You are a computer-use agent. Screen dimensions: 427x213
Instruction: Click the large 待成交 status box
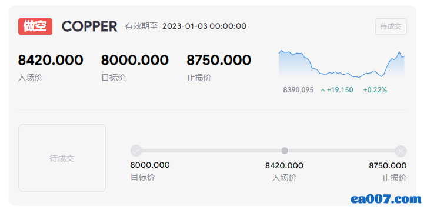(62, 158)
